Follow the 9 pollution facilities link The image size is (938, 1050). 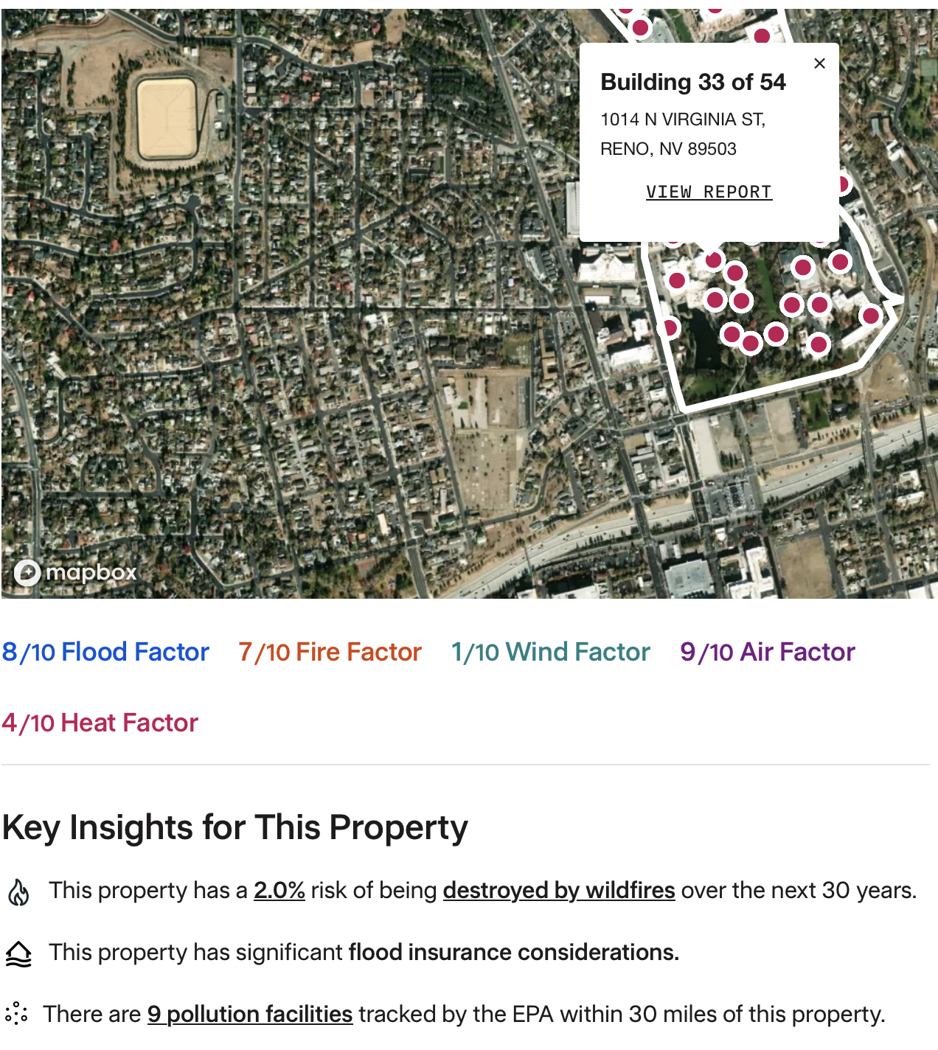pyautogui.click(x=250, y=1014)
